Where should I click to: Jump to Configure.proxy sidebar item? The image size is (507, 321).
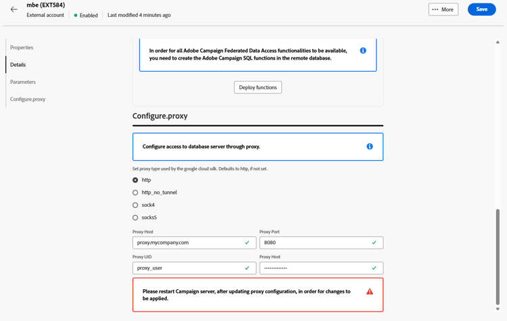pyautogui.click(x=28, y=99)
